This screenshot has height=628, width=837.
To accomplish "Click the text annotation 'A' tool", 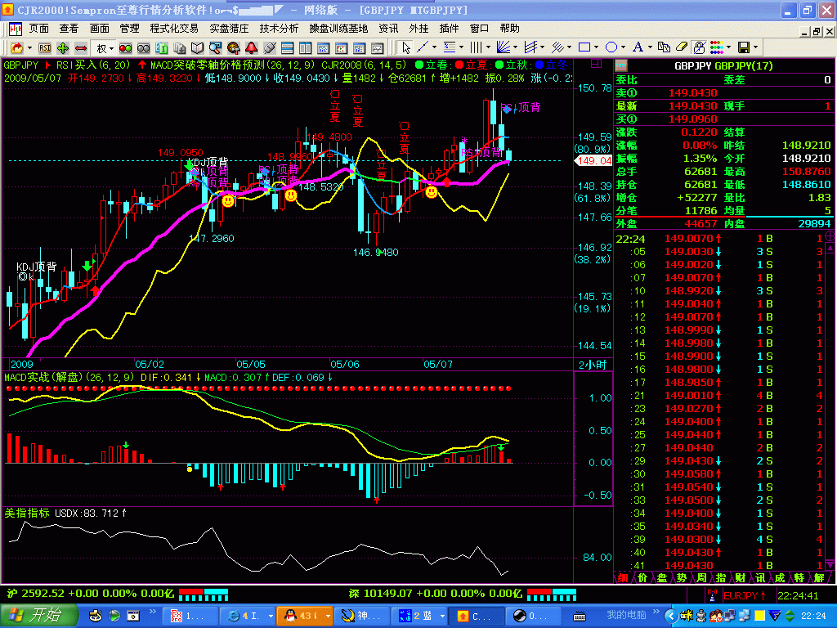I will (638, 47).
